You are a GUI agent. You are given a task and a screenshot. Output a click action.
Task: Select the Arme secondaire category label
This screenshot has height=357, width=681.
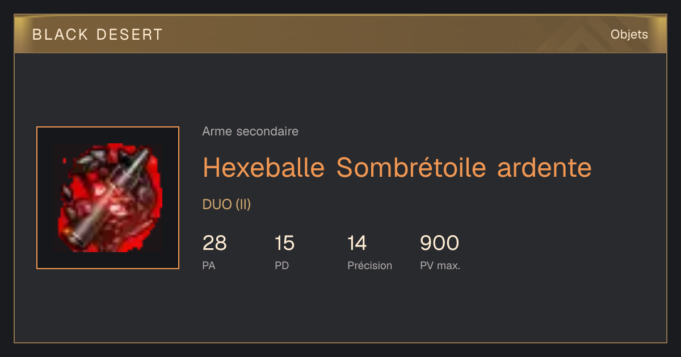(250, 131)
